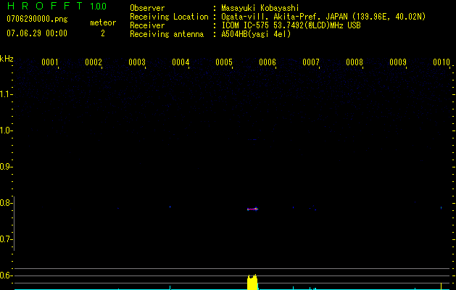Screen dimensions: 456x290
Task: Click the yellow signal intensity peak
Action: [252, 282]
